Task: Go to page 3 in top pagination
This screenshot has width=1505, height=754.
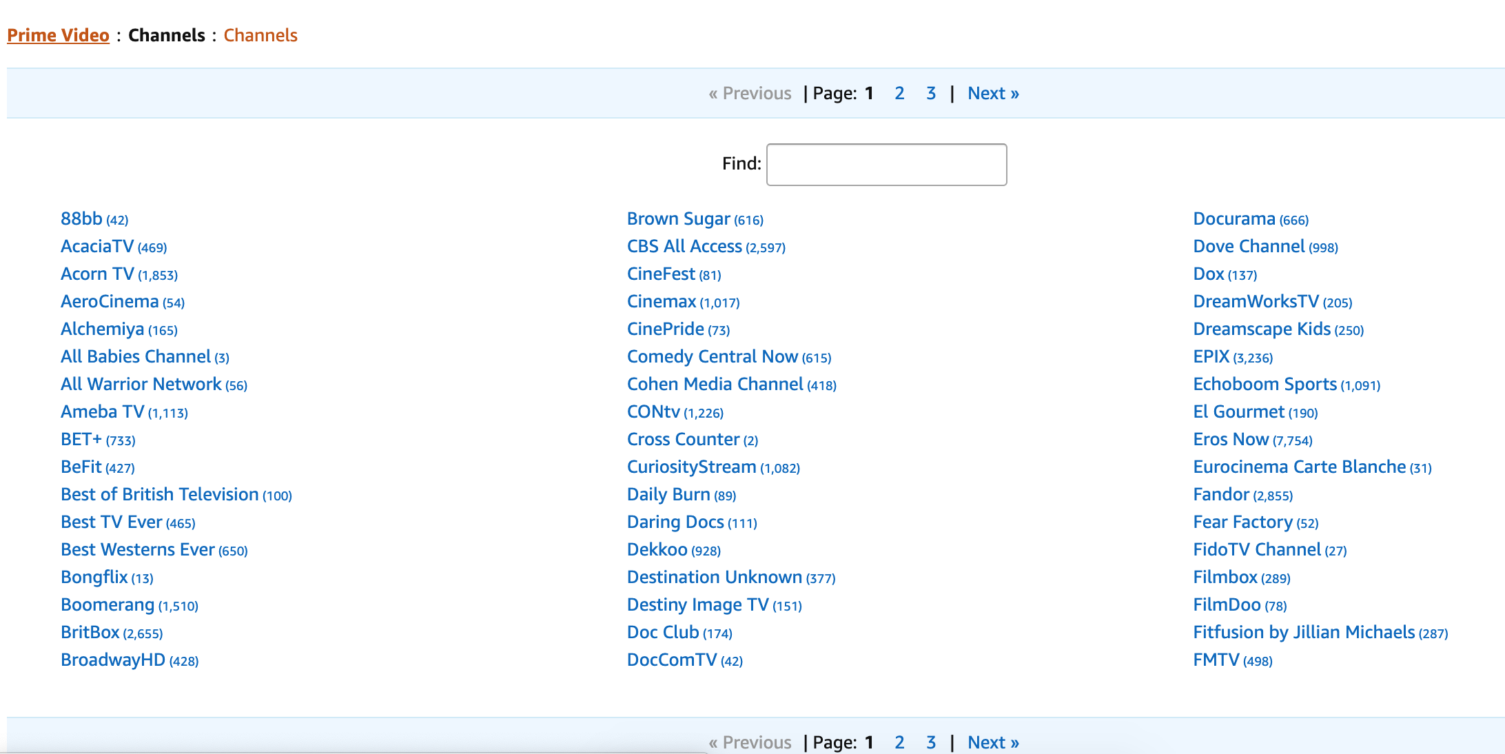Action: [x=931, y=93]
